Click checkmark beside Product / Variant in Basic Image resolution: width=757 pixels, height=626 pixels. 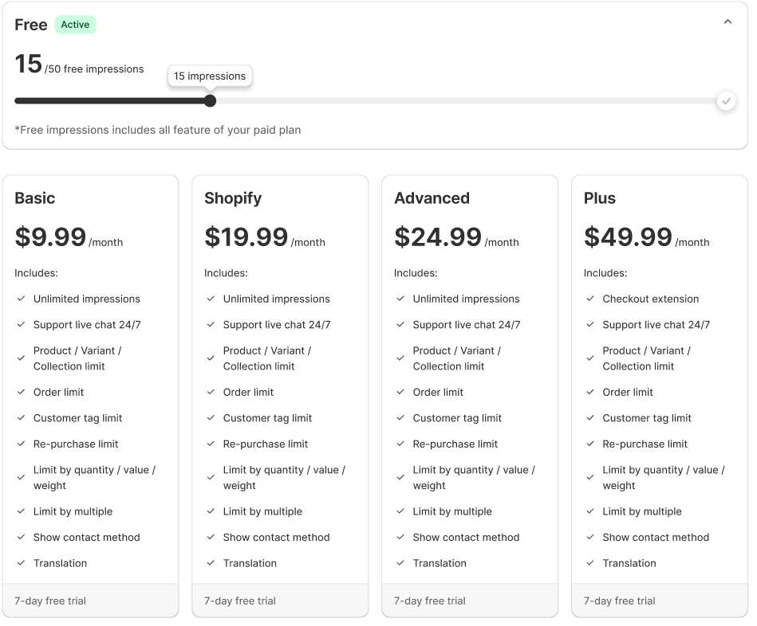click(x=21, y=358)
